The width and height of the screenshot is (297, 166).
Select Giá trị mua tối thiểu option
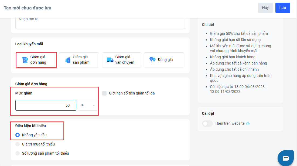(x=18, y=144)
